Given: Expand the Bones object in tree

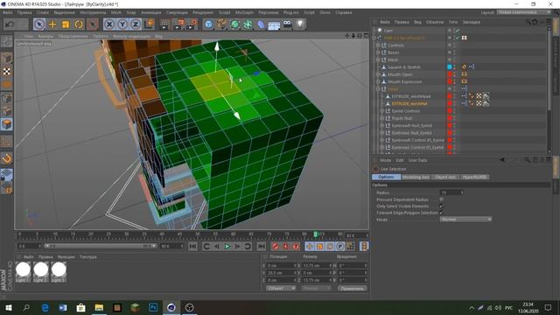Looking at the screenshot, I should 378,52.
